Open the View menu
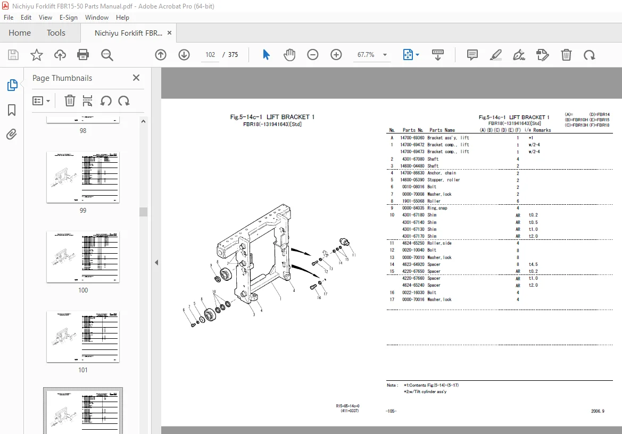Viewport: 622px width, 434px height. point(45,18)
